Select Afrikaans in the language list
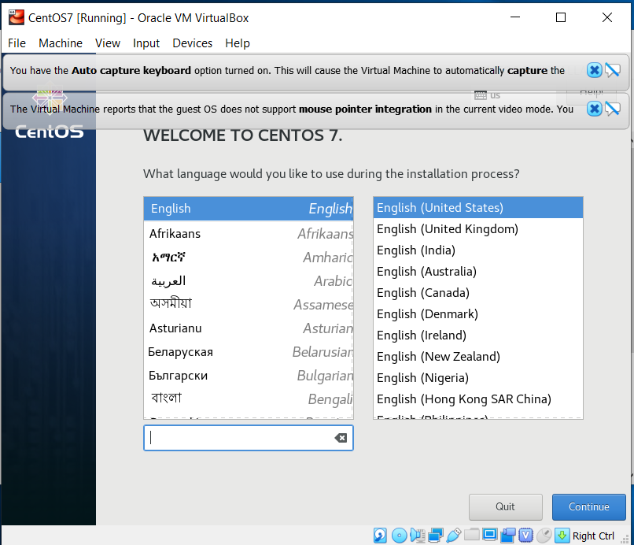This screenshot has width=634, height=545. (x=249, y=234)
